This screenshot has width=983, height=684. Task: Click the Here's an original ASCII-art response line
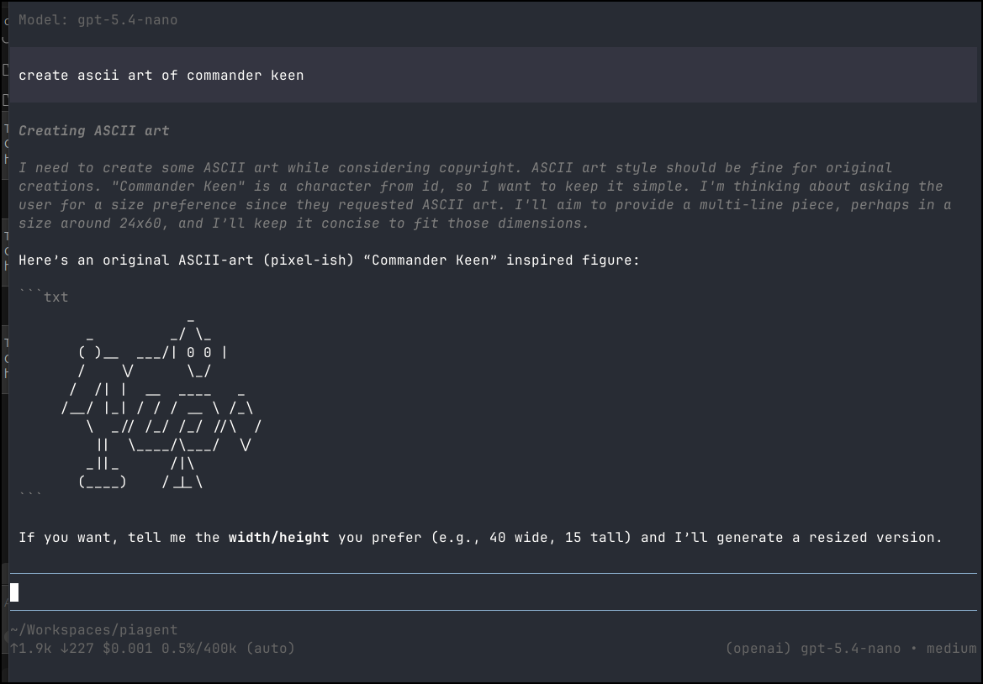coord(329,260)
